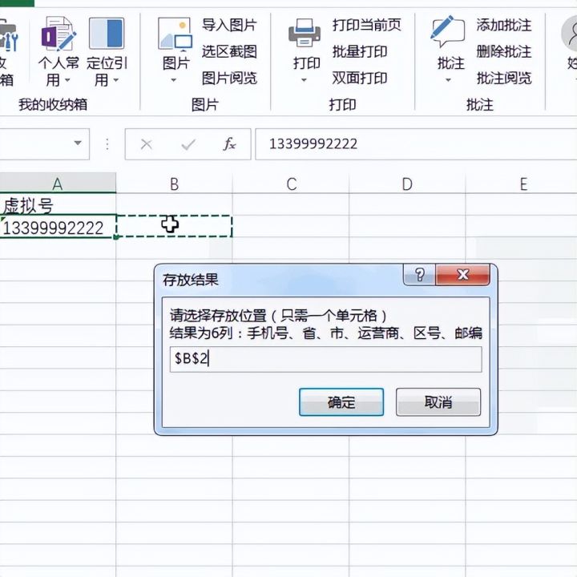
Task: Select column B header
Action: [174, 184]
